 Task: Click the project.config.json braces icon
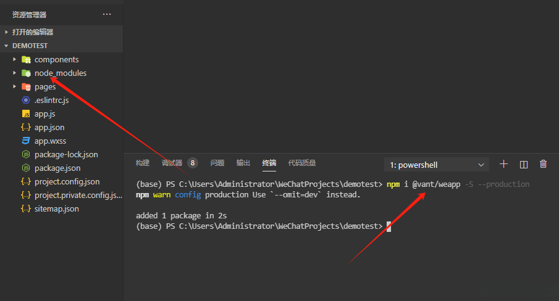[x=26, y=181]
